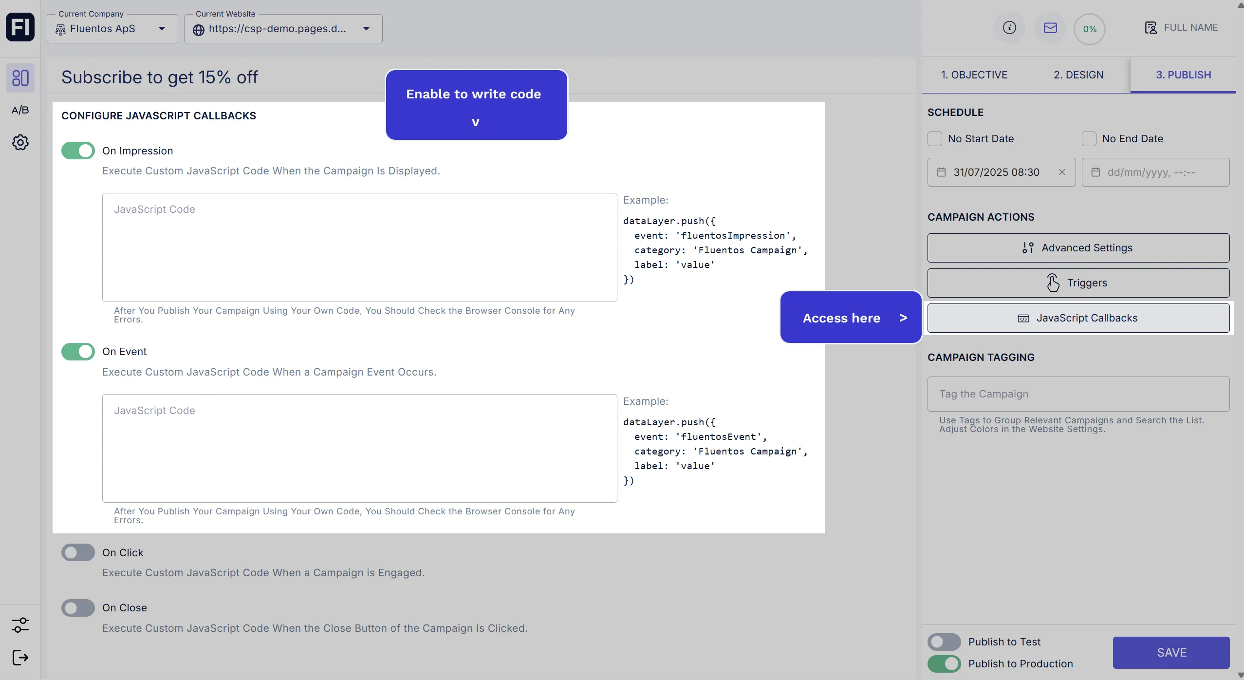
Task: Click the start date field 31/07/2025 08:30
Action: pos(1002,172)
